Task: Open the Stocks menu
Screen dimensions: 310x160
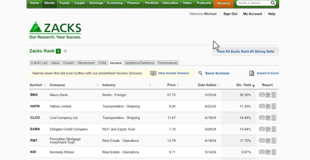Action: point(49,3)
